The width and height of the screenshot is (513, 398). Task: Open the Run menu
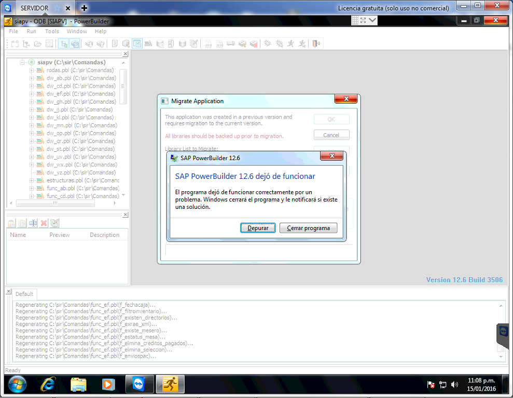[32, 32]
